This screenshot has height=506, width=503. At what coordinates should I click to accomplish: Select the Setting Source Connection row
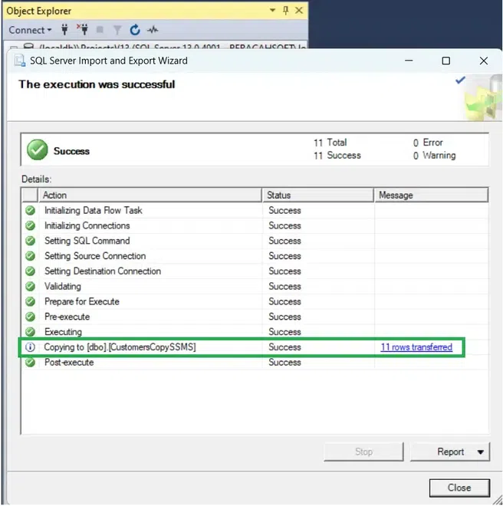255,256
